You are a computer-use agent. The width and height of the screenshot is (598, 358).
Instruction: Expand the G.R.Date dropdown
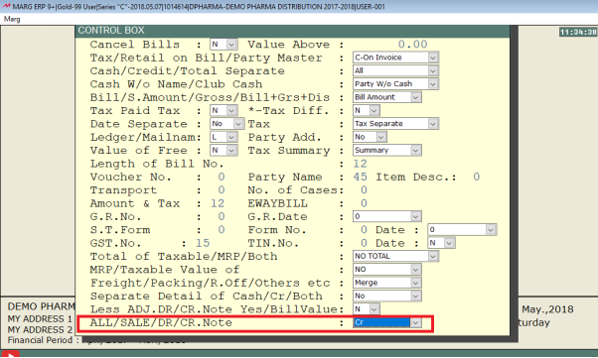[387, 216]
